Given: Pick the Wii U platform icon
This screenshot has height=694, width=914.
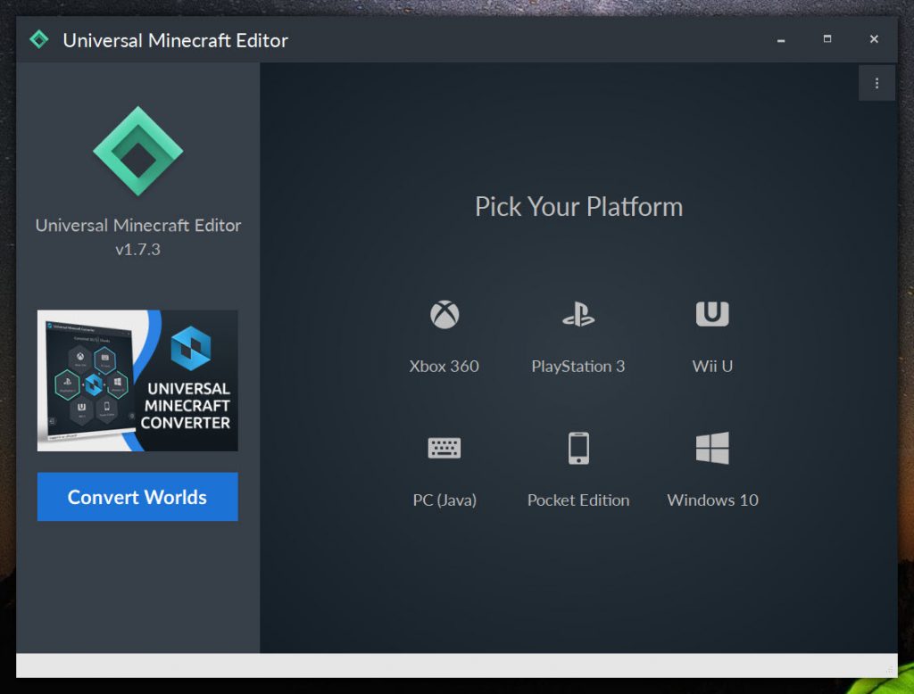Looking at the screenshot, I should pos(712,314).
